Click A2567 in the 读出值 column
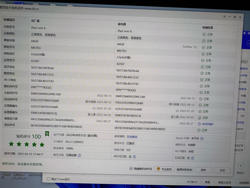Screen dimensions: 250x188 120,64
